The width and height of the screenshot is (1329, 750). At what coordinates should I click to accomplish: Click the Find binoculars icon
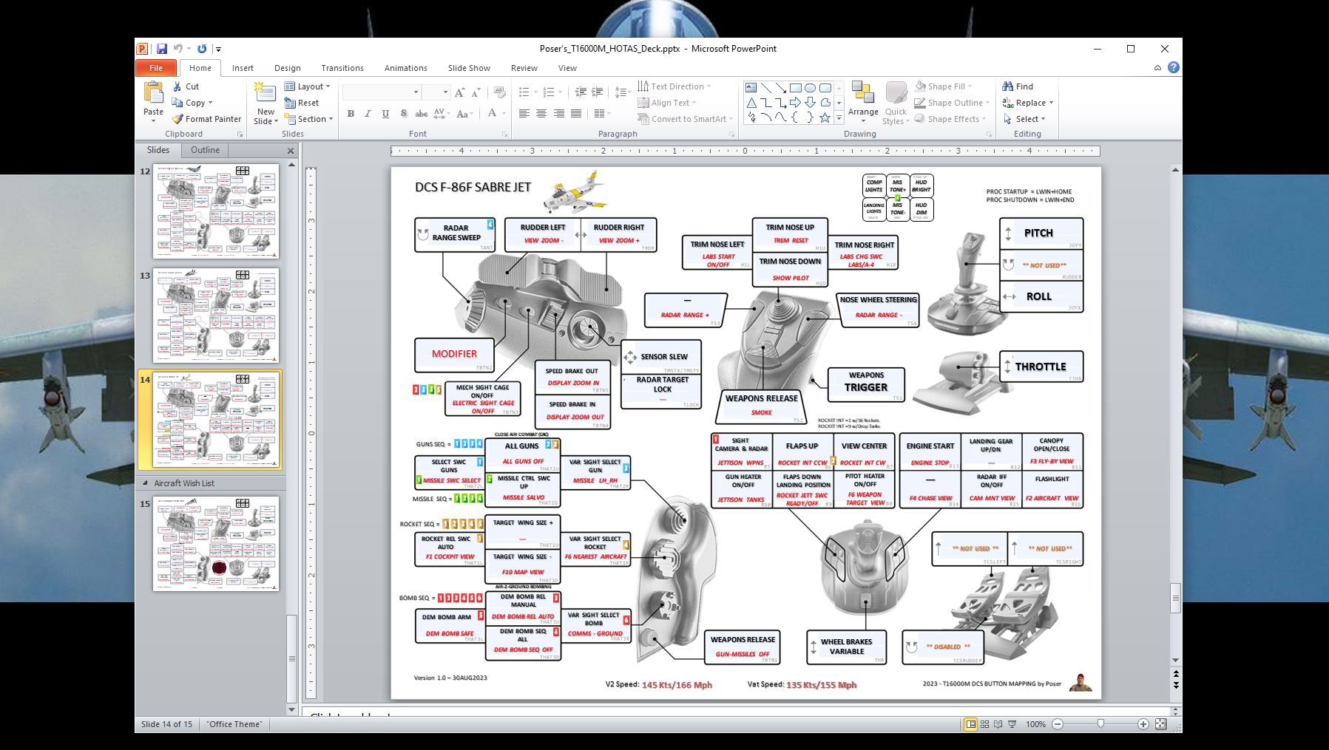click(1007, 86)
